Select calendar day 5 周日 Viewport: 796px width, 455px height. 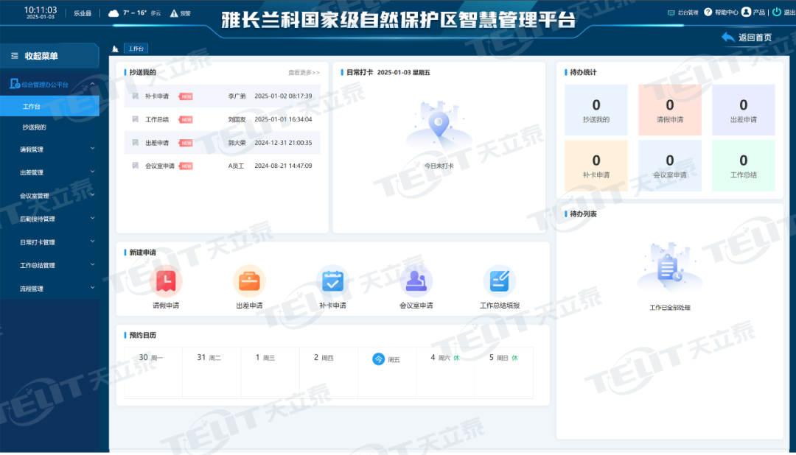click(x=503, y=373)
